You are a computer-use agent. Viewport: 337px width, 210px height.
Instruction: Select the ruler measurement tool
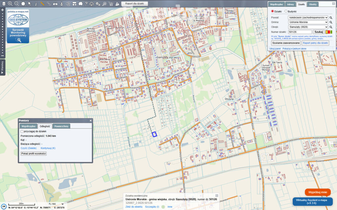tap(42, 4)
